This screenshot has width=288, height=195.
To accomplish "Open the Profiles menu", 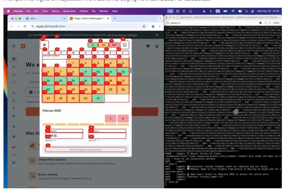I will click(84, 11).
